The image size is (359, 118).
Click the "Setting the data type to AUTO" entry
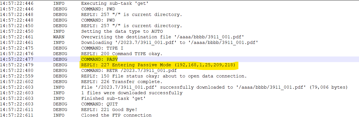[x=122, y=31]
